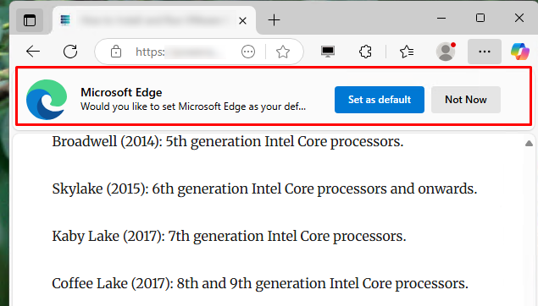This screenshot has width=538, height=306.
Task: Maximize the Edge browser window
Action: click(x=480, y=18)
